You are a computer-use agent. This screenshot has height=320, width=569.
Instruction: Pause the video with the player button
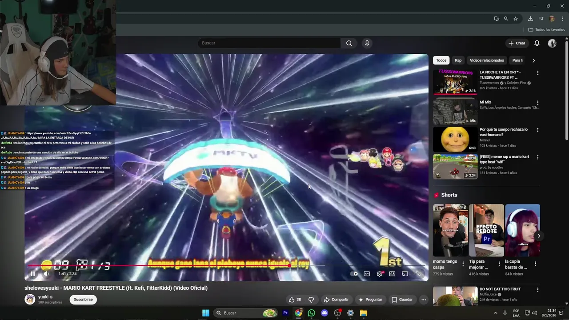(x=32, y=274)
